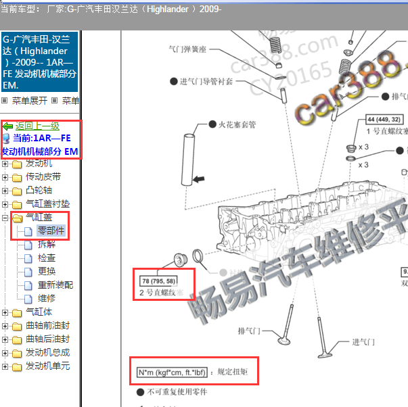The height and width of the screenshot is (407, 408).
Task: Collapse the 气缸盖 folder node
Action: 5,218
